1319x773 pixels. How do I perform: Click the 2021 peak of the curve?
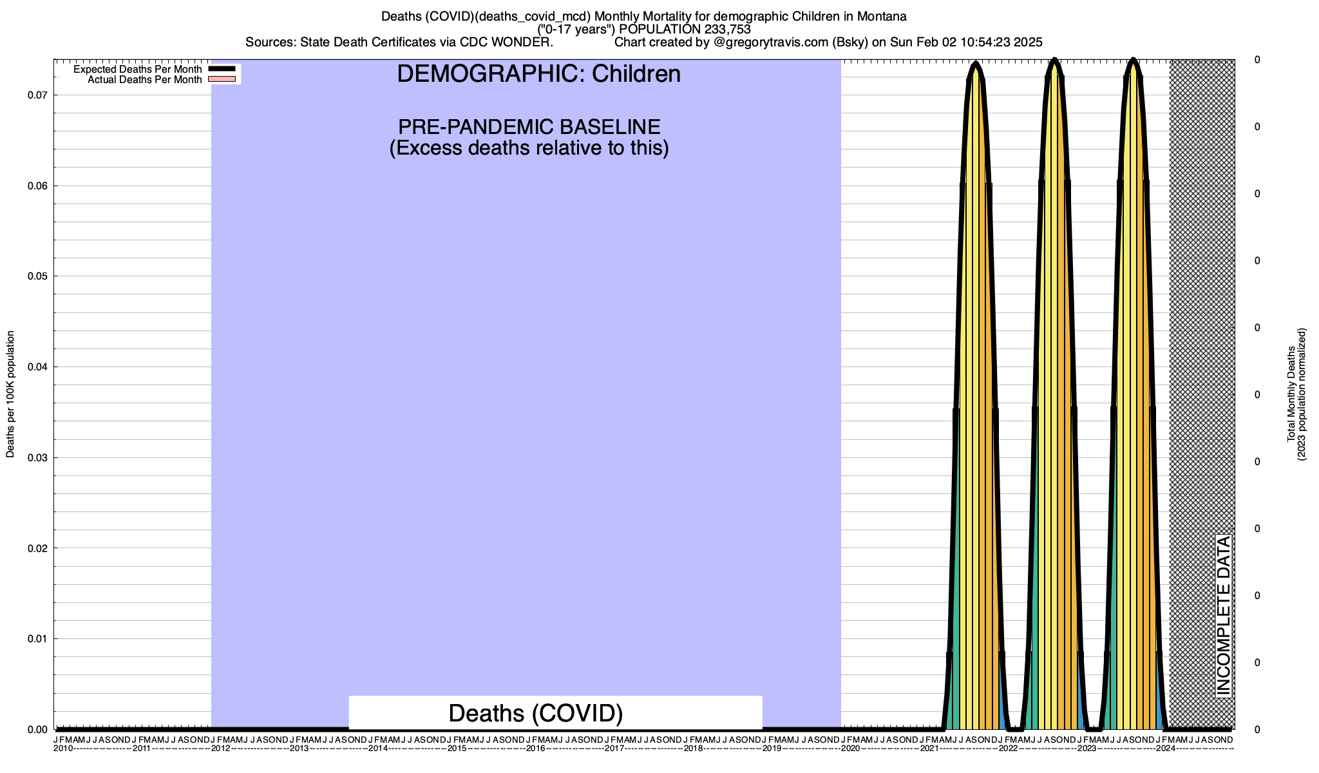976,64
